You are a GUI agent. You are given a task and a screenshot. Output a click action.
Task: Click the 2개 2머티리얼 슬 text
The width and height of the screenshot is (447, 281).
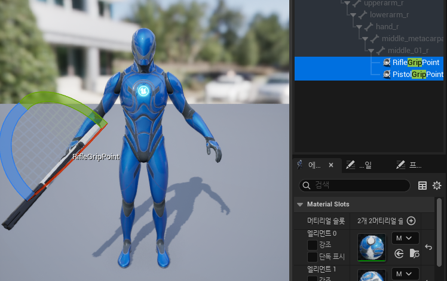click(x=380, y=221)
